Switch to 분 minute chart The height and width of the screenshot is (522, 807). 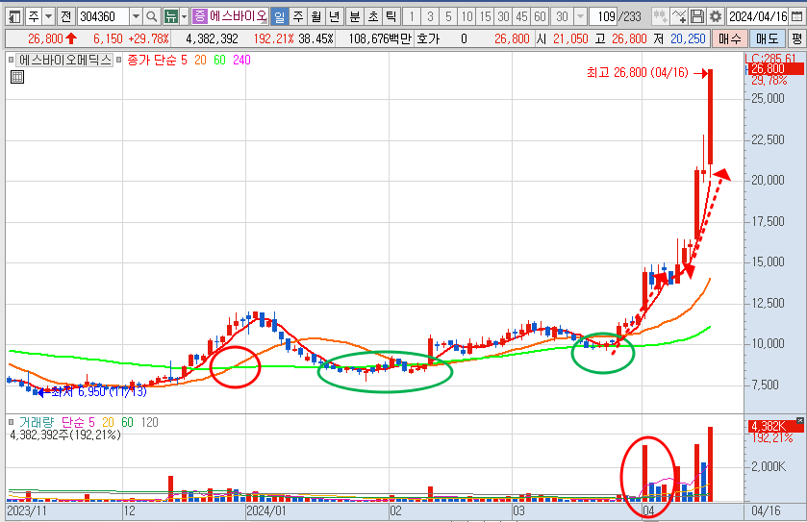pos(355,17)
